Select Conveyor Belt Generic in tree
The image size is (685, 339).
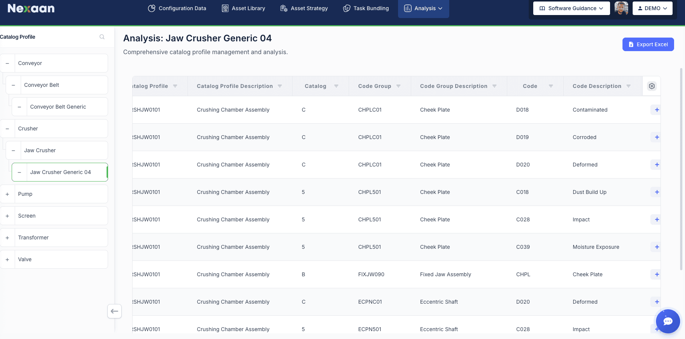[x=58, y=107]
